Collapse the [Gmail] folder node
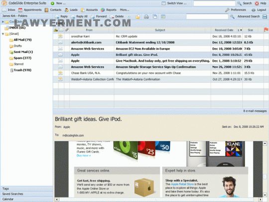This screenshot has width=269, height=202. [3, 34]
